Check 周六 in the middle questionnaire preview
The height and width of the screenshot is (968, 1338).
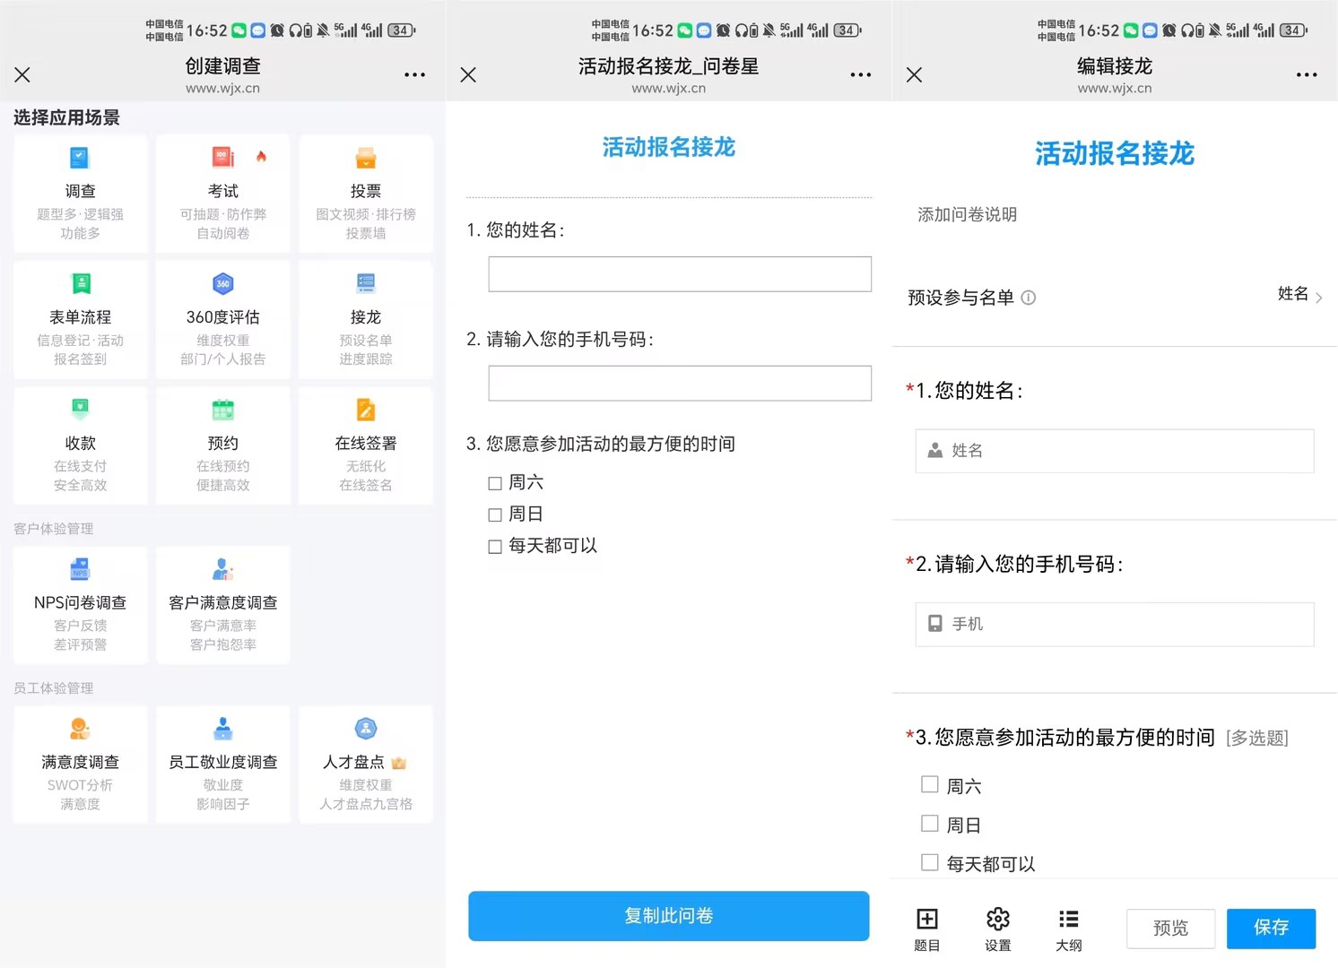495,484
